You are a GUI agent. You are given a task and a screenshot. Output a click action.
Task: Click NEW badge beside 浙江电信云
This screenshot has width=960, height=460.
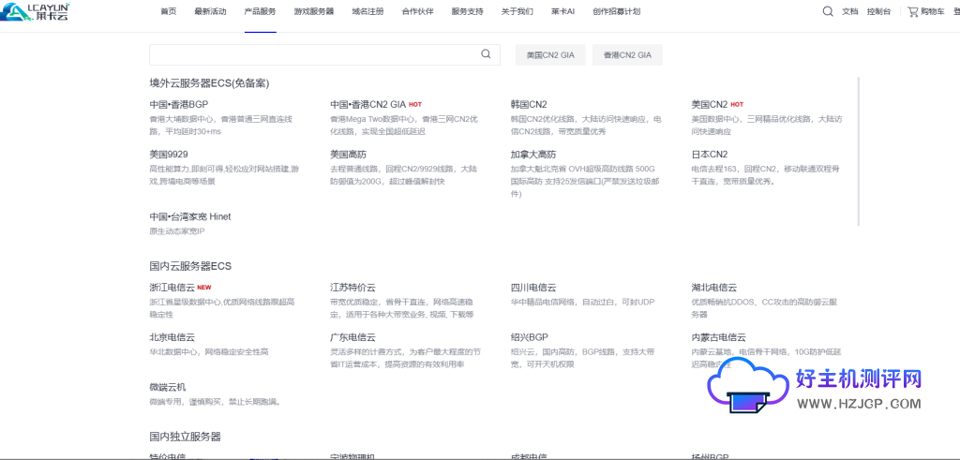point(203,288)
